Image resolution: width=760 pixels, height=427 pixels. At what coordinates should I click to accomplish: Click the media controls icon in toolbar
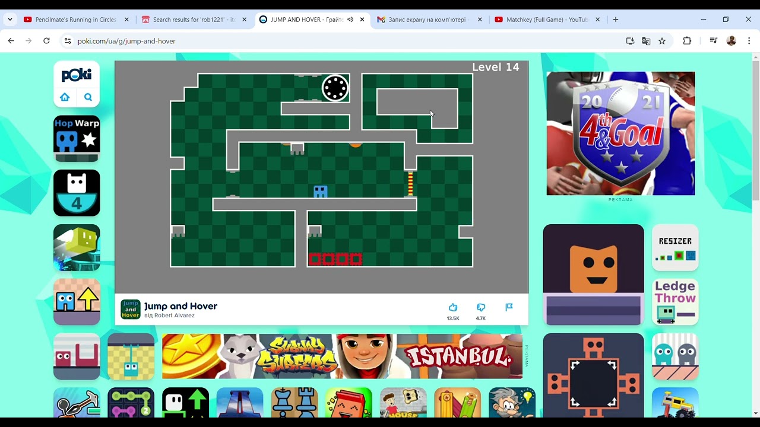point(713,41)
